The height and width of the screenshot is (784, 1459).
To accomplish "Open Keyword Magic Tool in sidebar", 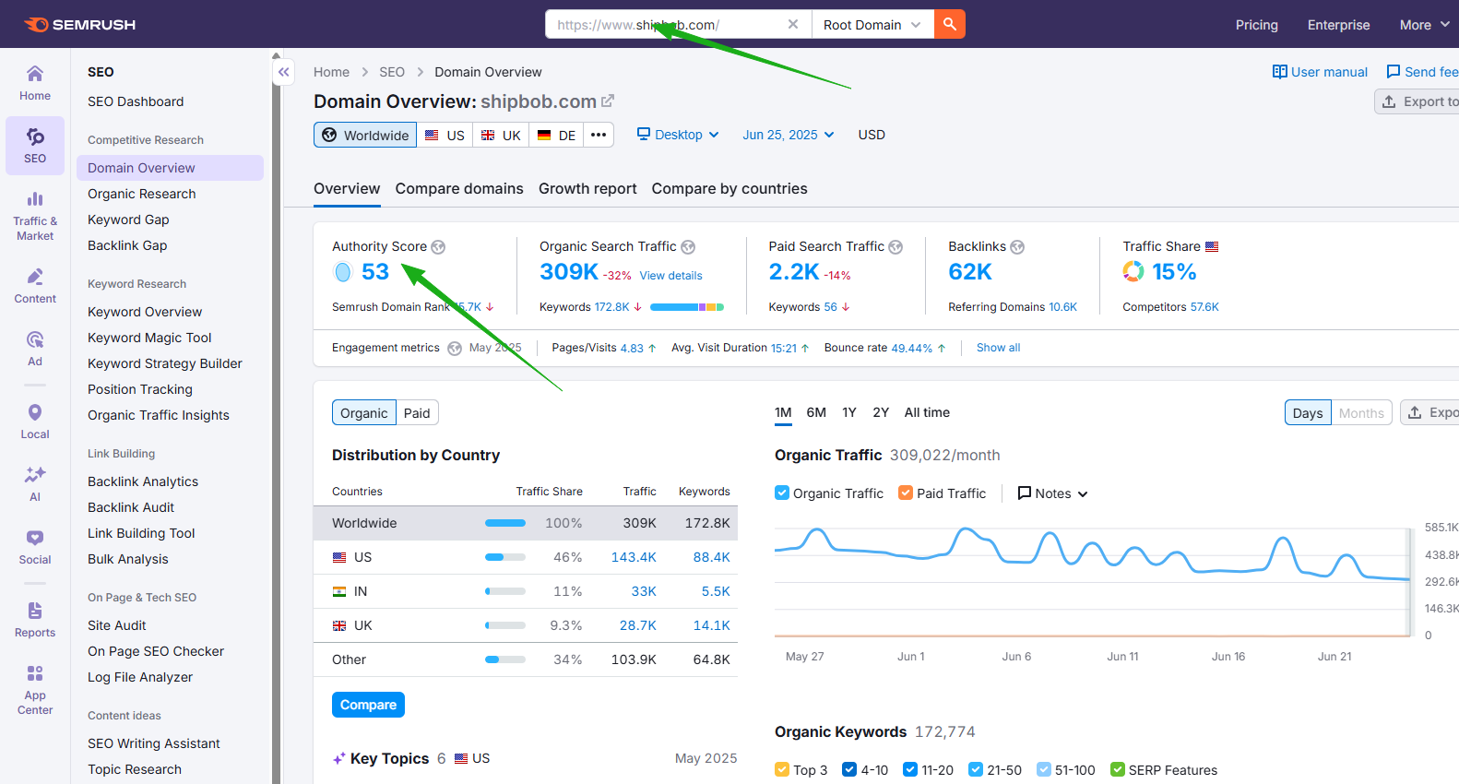I will click(149, 338).
